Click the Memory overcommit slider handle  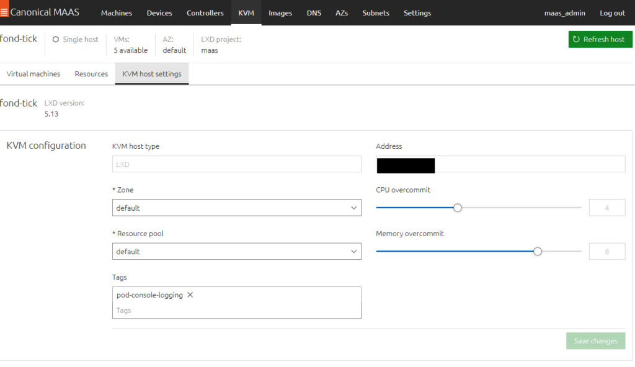pos(538,252)
